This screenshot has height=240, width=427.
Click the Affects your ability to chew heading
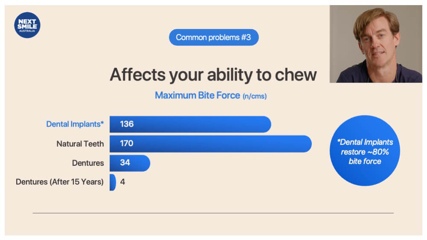(x=213, y=75)
